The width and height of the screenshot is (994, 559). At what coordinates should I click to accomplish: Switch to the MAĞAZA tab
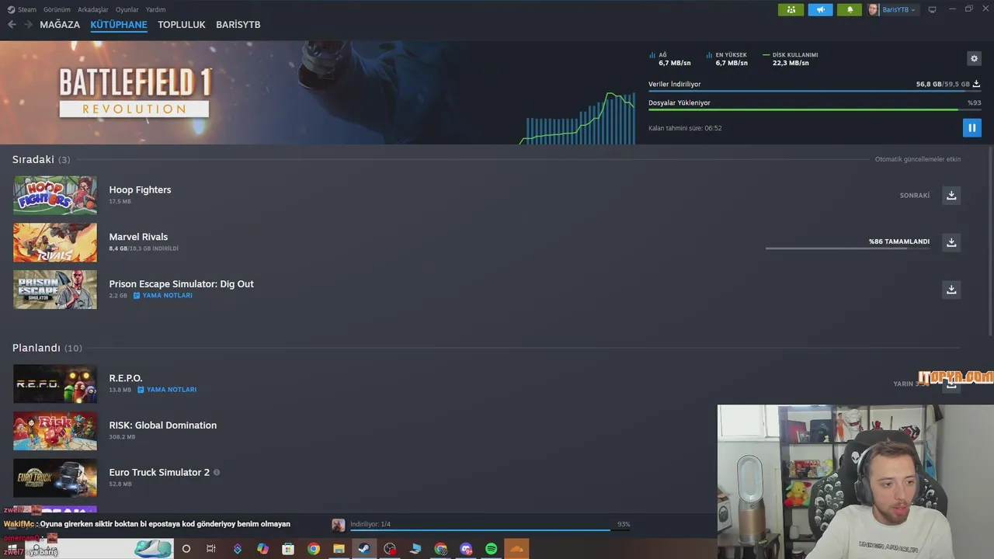(60, 25)
